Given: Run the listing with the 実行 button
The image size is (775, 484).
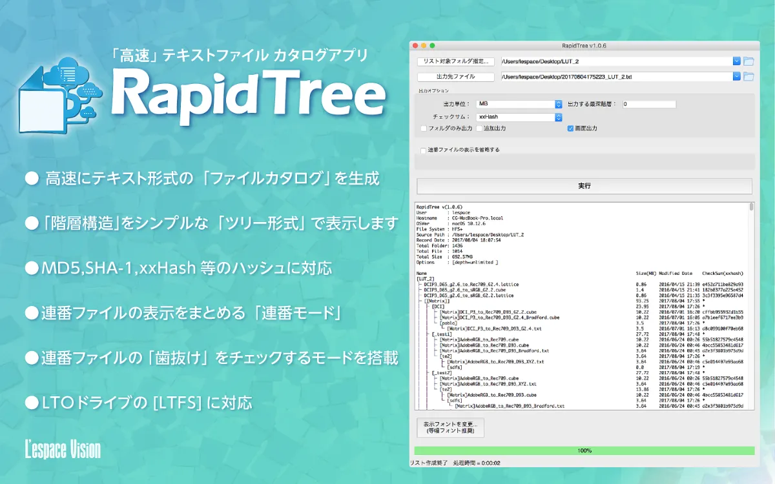Looking at the screenshot, I should click(584, 186).
